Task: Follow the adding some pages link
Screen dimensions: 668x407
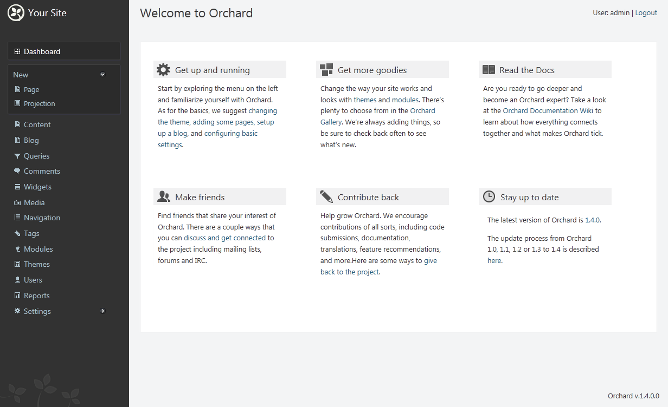Action: [x=223, y=122]
